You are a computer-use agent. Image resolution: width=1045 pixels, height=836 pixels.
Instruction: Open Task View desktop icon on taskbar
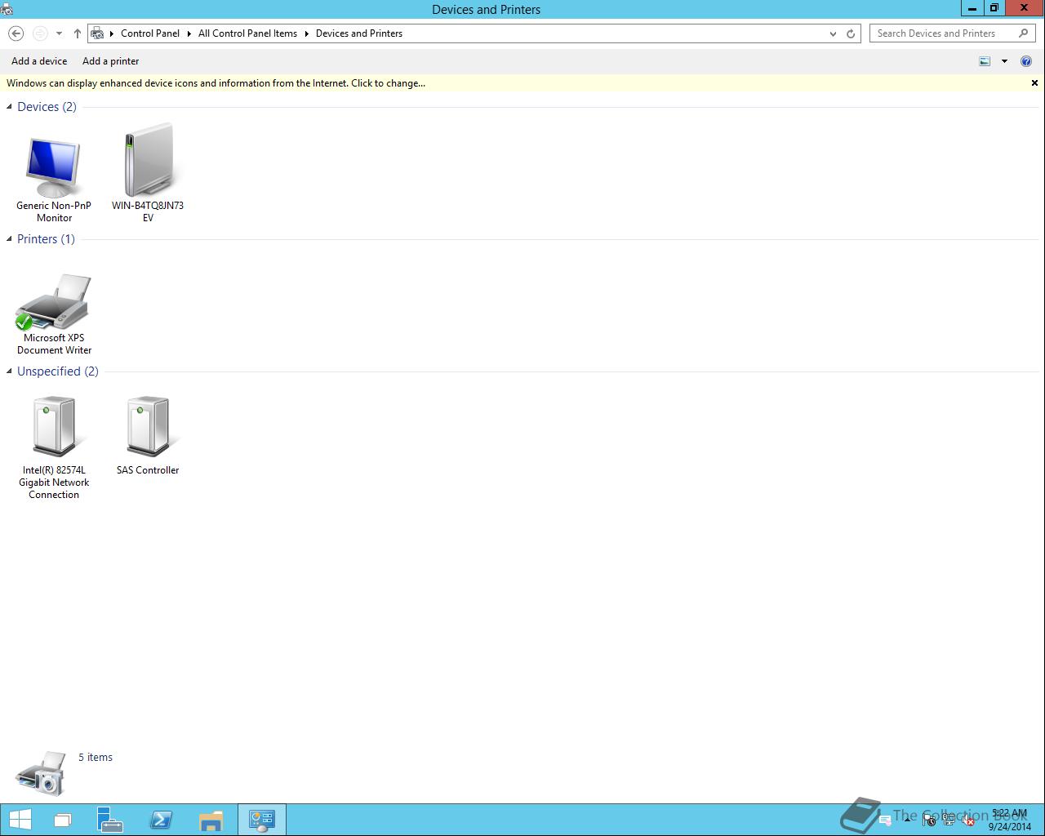[63, 820]
